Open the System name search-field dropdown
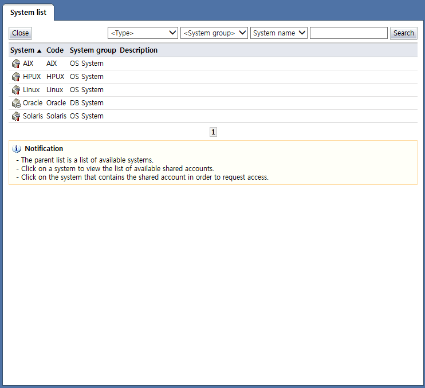Screen dimensions: 425x388 point(279,33)
